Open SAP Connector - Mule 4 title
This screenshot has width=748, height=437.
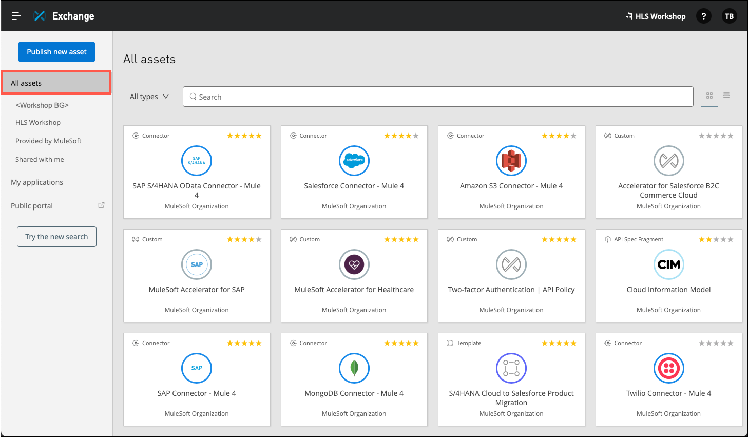click(197, 393)
